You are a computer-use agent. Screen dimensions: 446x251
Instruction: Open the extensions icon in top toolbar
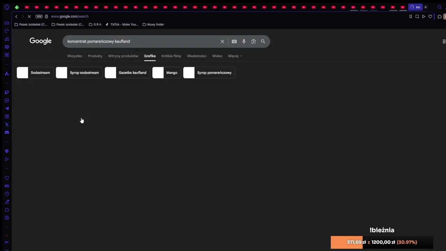(x=439, y=16)
